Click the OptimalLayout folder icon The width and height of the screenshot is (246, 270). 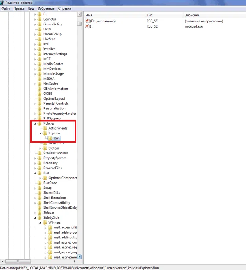(x=40, y=98)
